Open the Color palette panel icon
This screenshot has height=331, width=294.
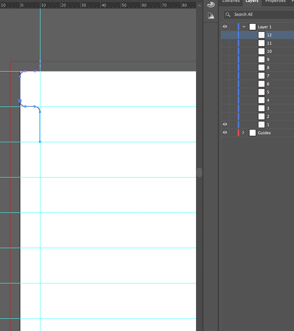[x=211, y=4]
